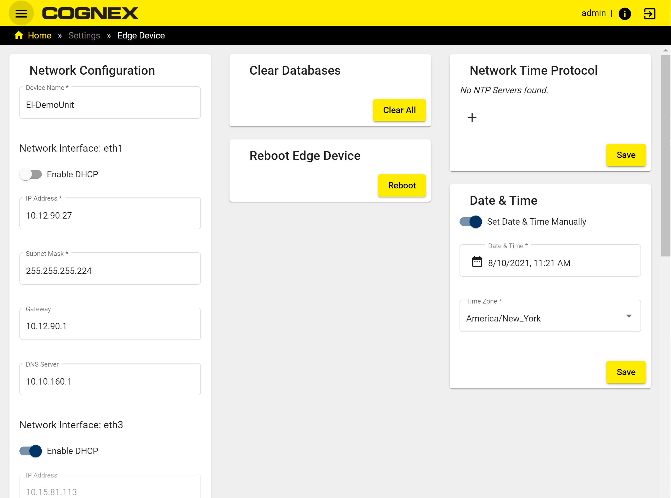Save the Network Time Protocol settings

click(x=626, y=155)
